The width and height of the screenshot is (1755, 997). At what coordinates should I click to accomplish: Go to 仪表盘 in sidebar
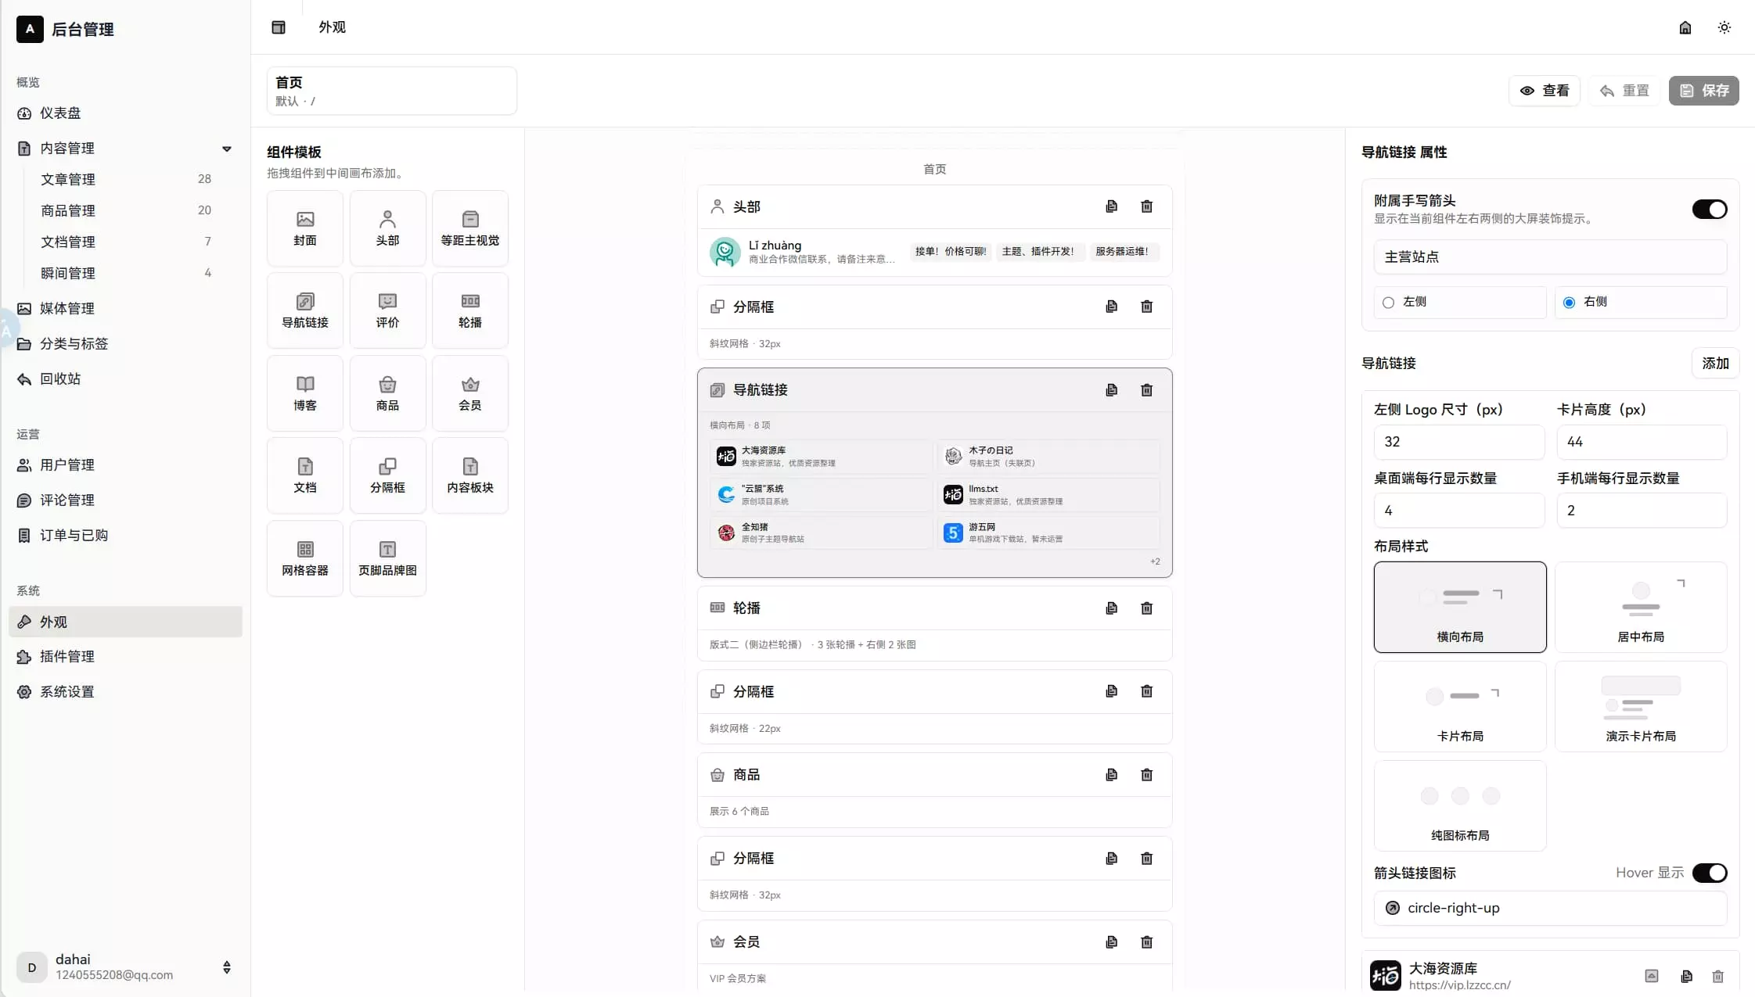pos(125,113)
